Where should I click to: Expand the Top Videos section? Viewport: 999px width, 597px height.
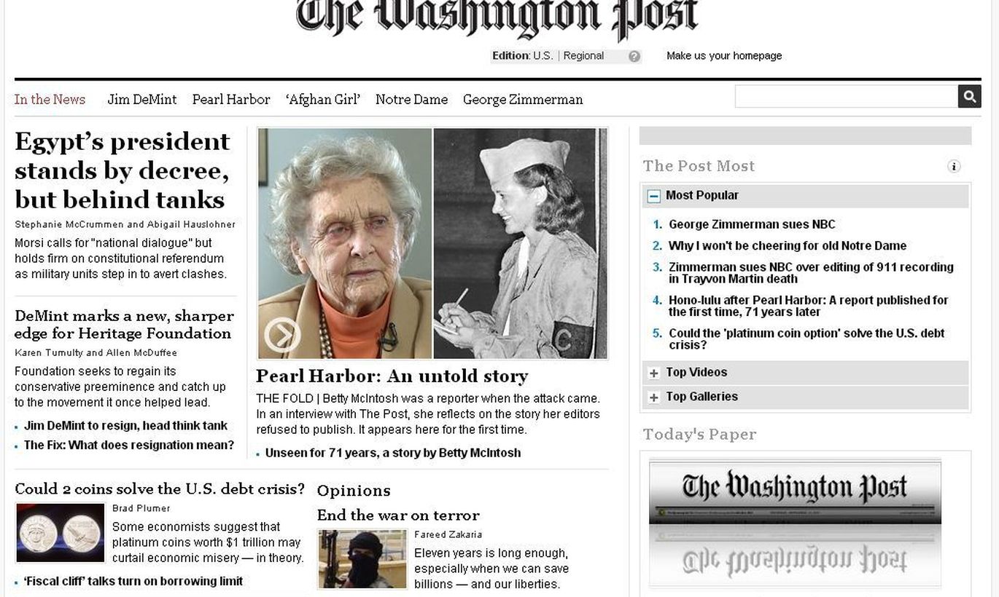(654, 373)
